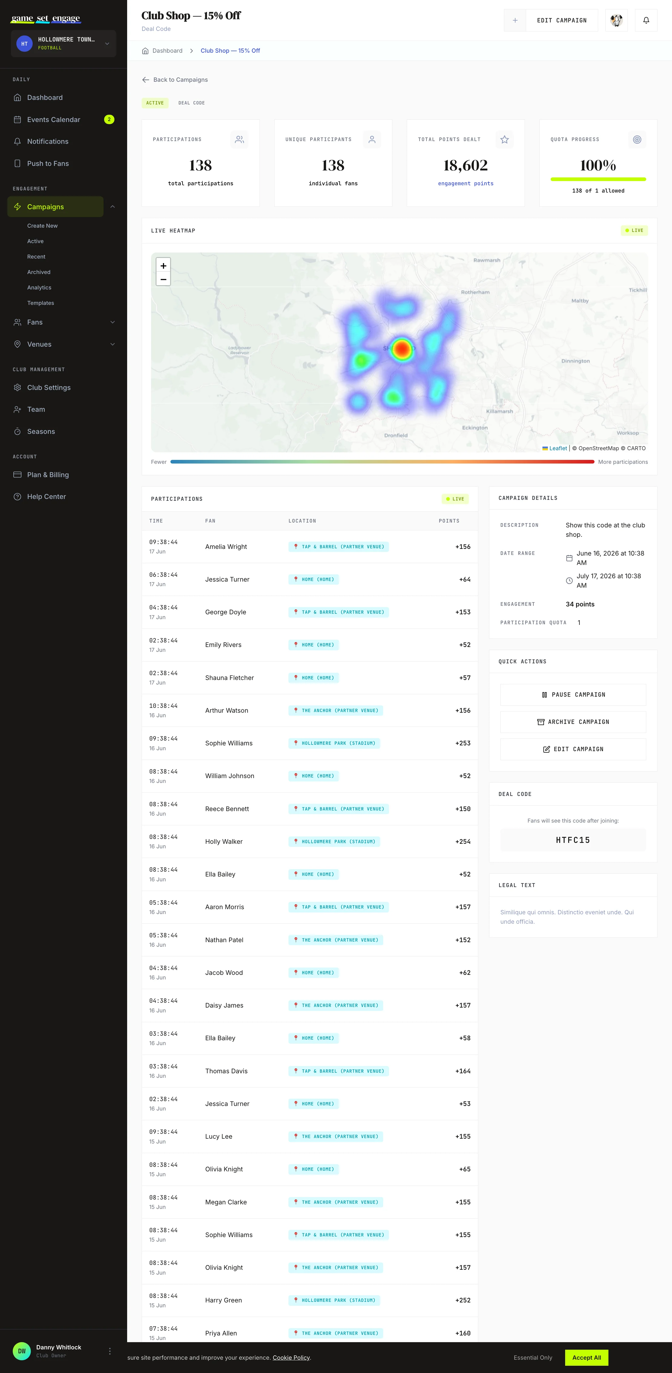Click the quota progress target icon
The height and width of the screenshot is (1373, 672).
point(637,140)
